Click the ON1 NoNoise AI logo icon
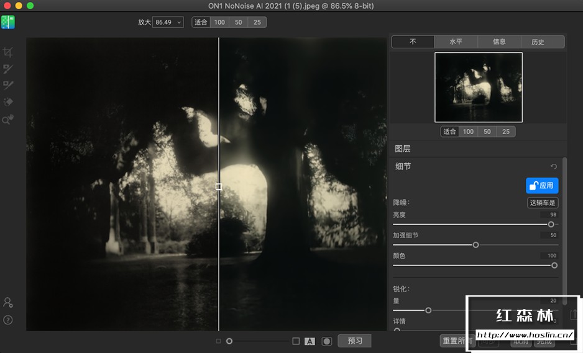This screenshot has width=583, height=353. coord(8,22)
